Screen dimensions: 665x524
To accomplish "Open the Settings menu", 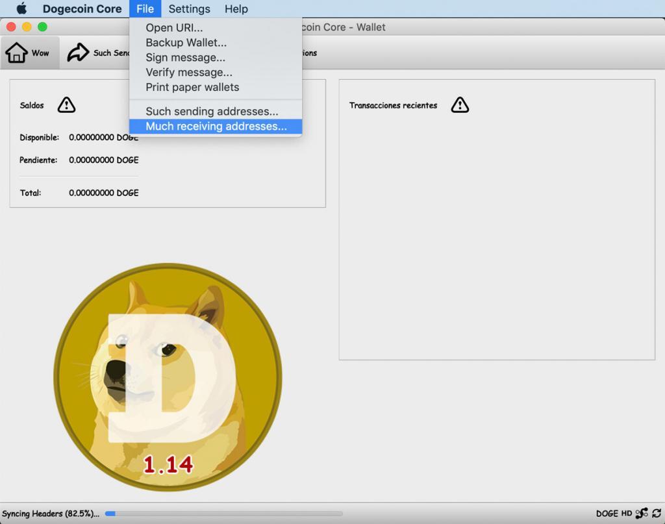I will tap(189, 8).
